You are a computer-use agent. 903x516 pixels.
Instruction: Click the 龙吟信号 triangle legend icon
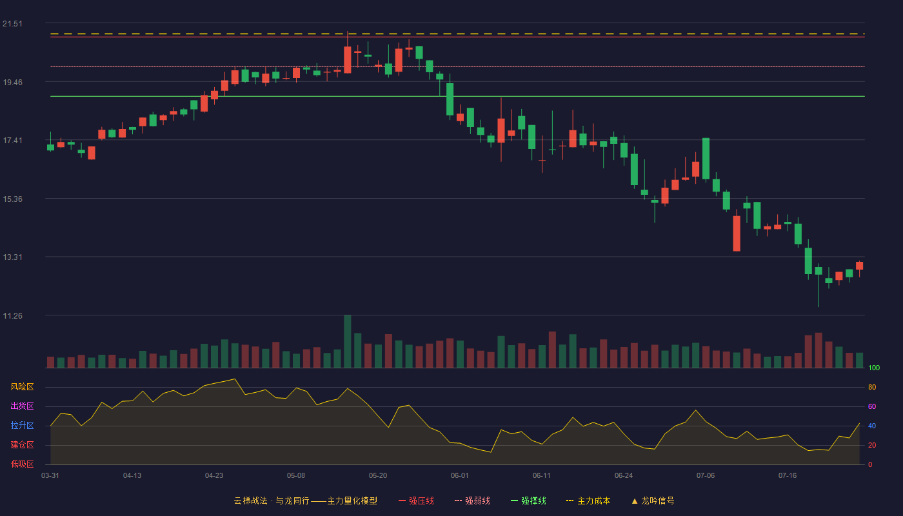tap(635, 501)
